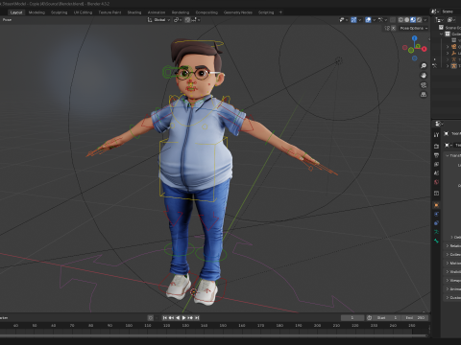Switch to the Animation workspace tab
Viewport: 461px width, 345px height.
point(157,12)
